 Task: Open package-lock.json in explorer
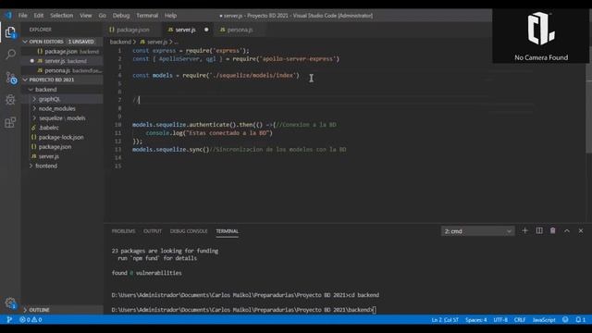coord(62,137)
